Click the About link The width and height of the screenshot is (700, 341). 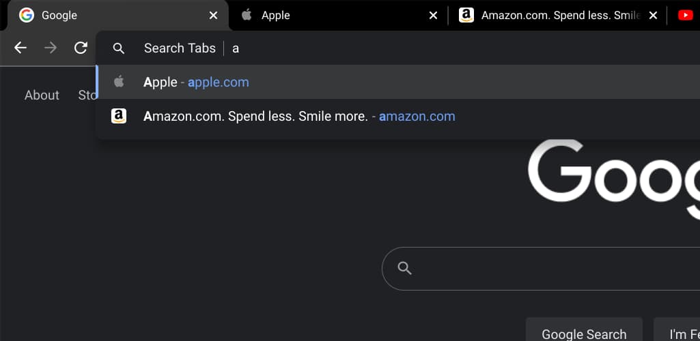click(x=42, y=95)
